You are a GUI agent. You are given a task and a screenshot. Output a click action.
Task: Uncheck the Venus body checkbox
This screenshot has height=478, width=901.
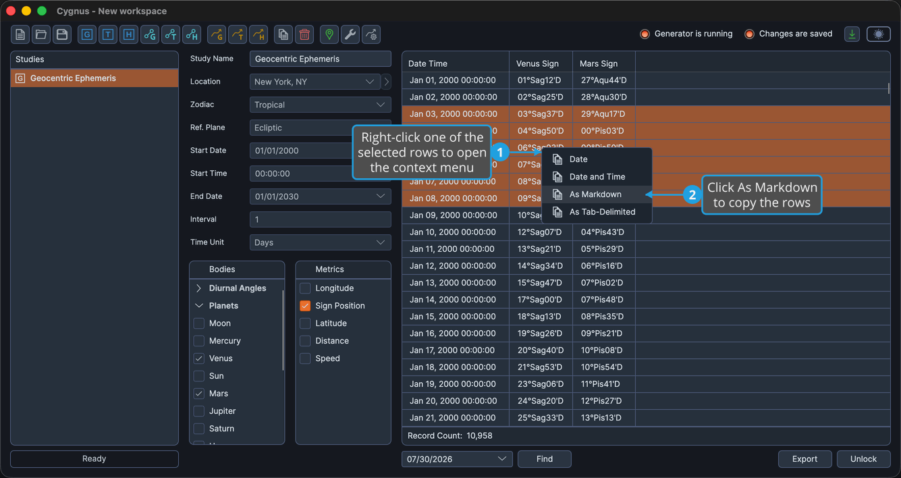pyautogui.click(x=199, y=358)
